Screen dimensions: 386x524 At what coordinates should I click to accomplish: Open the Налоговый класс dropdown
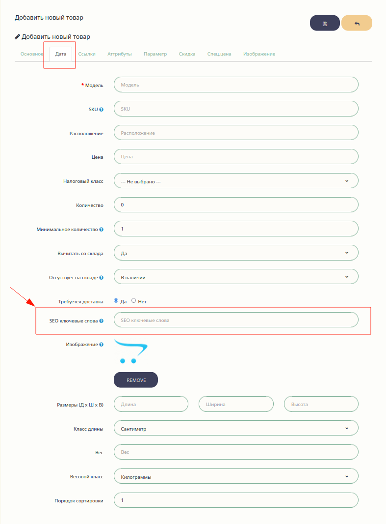tap(236, 181)
